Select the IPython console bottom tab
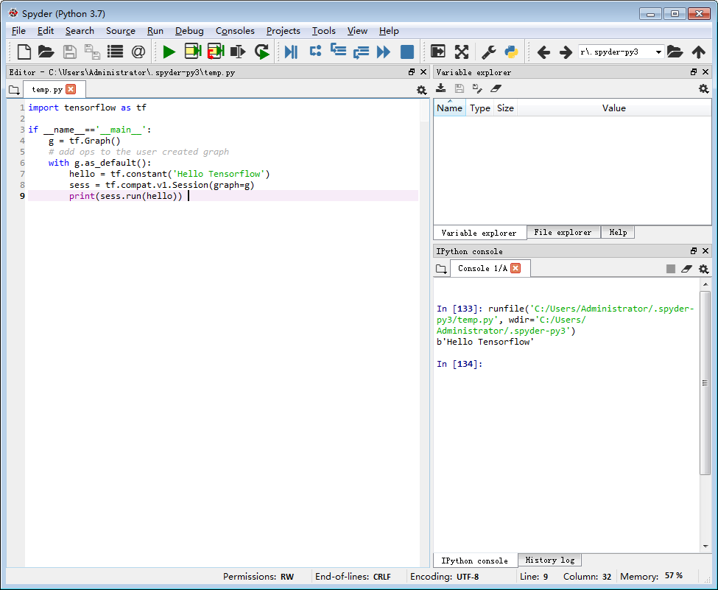The image size is (718, 590). [x=475, y=561]
